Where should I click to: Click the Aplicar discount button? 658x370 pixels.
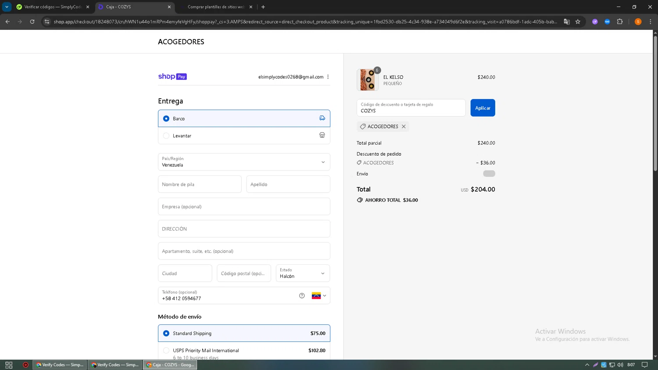[x=483, y=108]
